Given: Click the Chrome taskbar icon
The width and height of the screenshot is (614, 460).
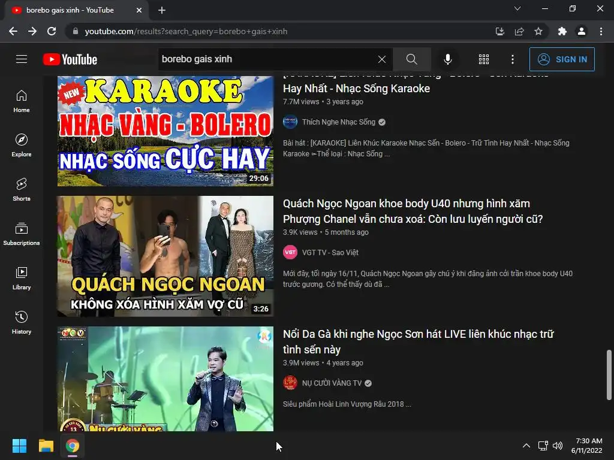Looking at the screenshot, I should pos(72,446).
